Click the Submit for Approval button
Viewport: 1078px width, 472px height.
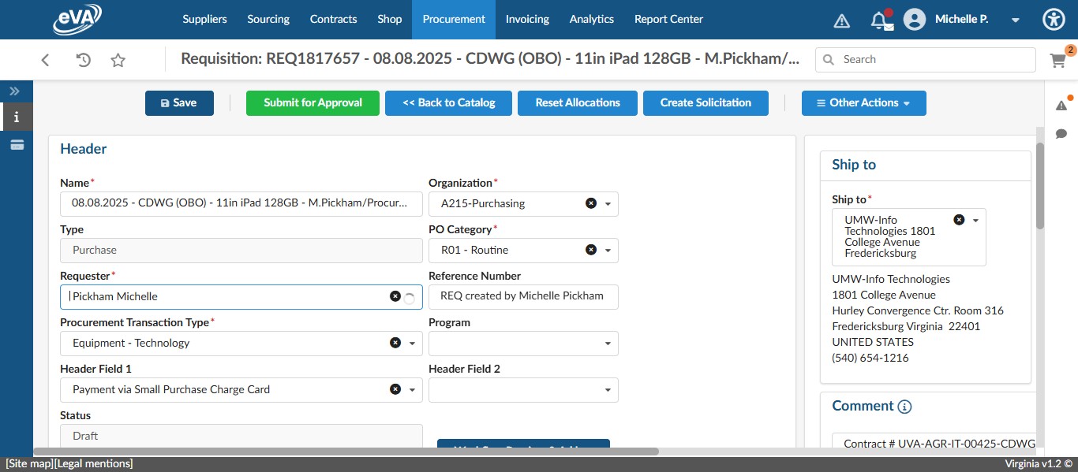point(313,102)
